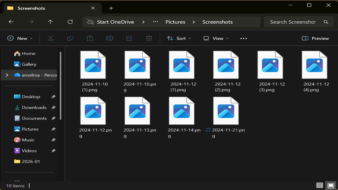Screen dimensions: 338x190
Task: Switch to details list view icon
Action: 320,185
